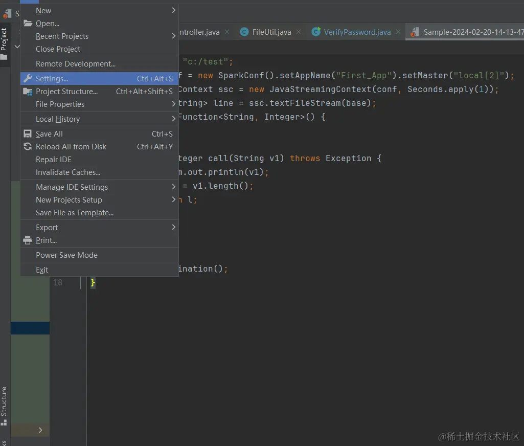Open Project Structure... entry
This screenshot has width=524, height=446.
tap(99, 92)
